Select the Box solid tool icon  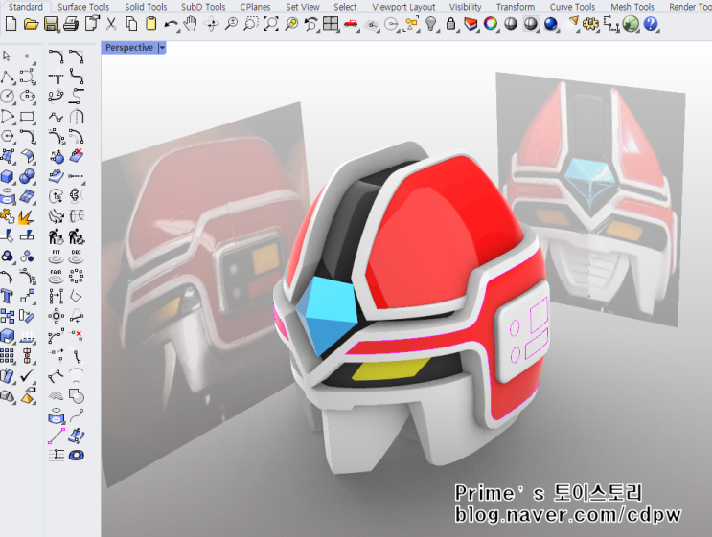(8, 176)
